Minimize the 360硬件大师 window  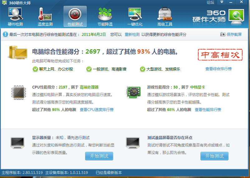[231, 2]
